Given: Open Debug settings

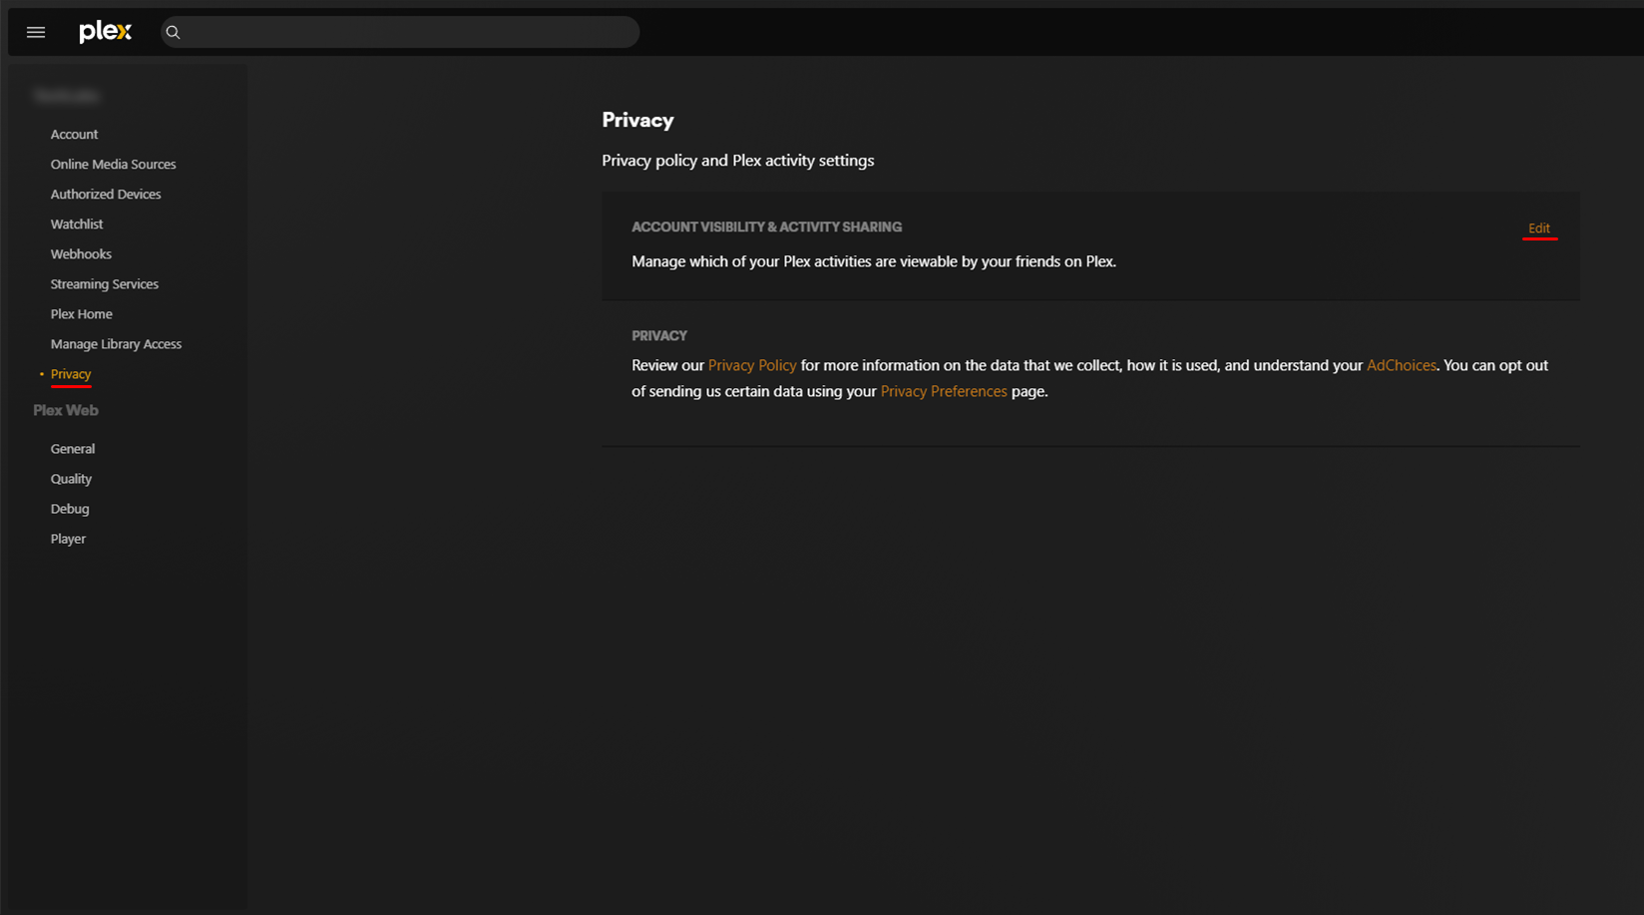Looking at the screenshot, I should 70,508.
